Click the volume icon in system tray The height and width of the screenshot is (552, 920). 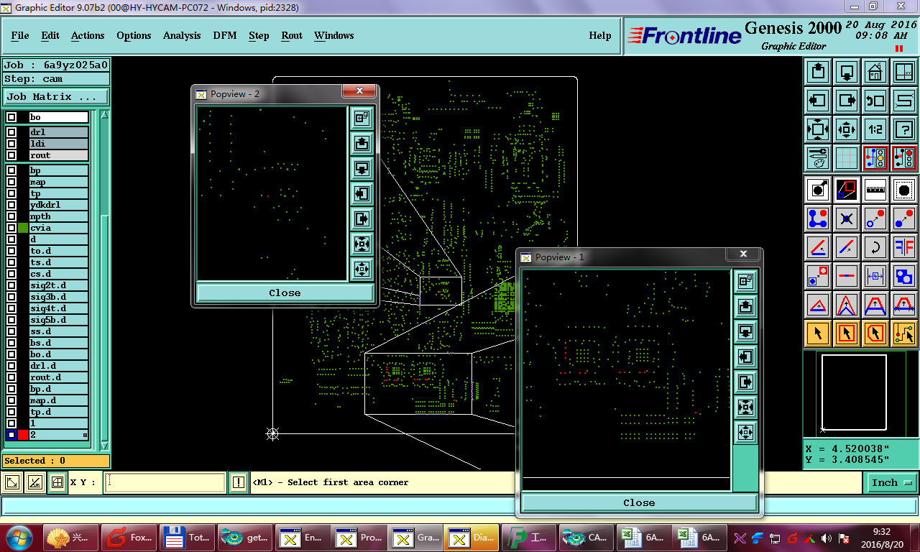coord(826,538)
